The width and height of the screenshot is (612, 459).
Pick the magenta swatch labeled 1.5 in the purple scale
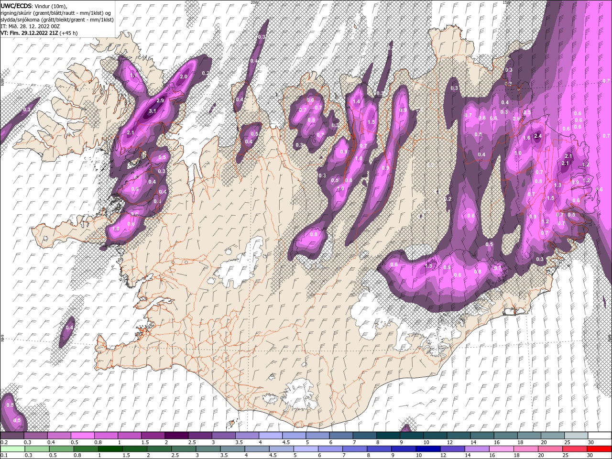[x=153, y=436]
